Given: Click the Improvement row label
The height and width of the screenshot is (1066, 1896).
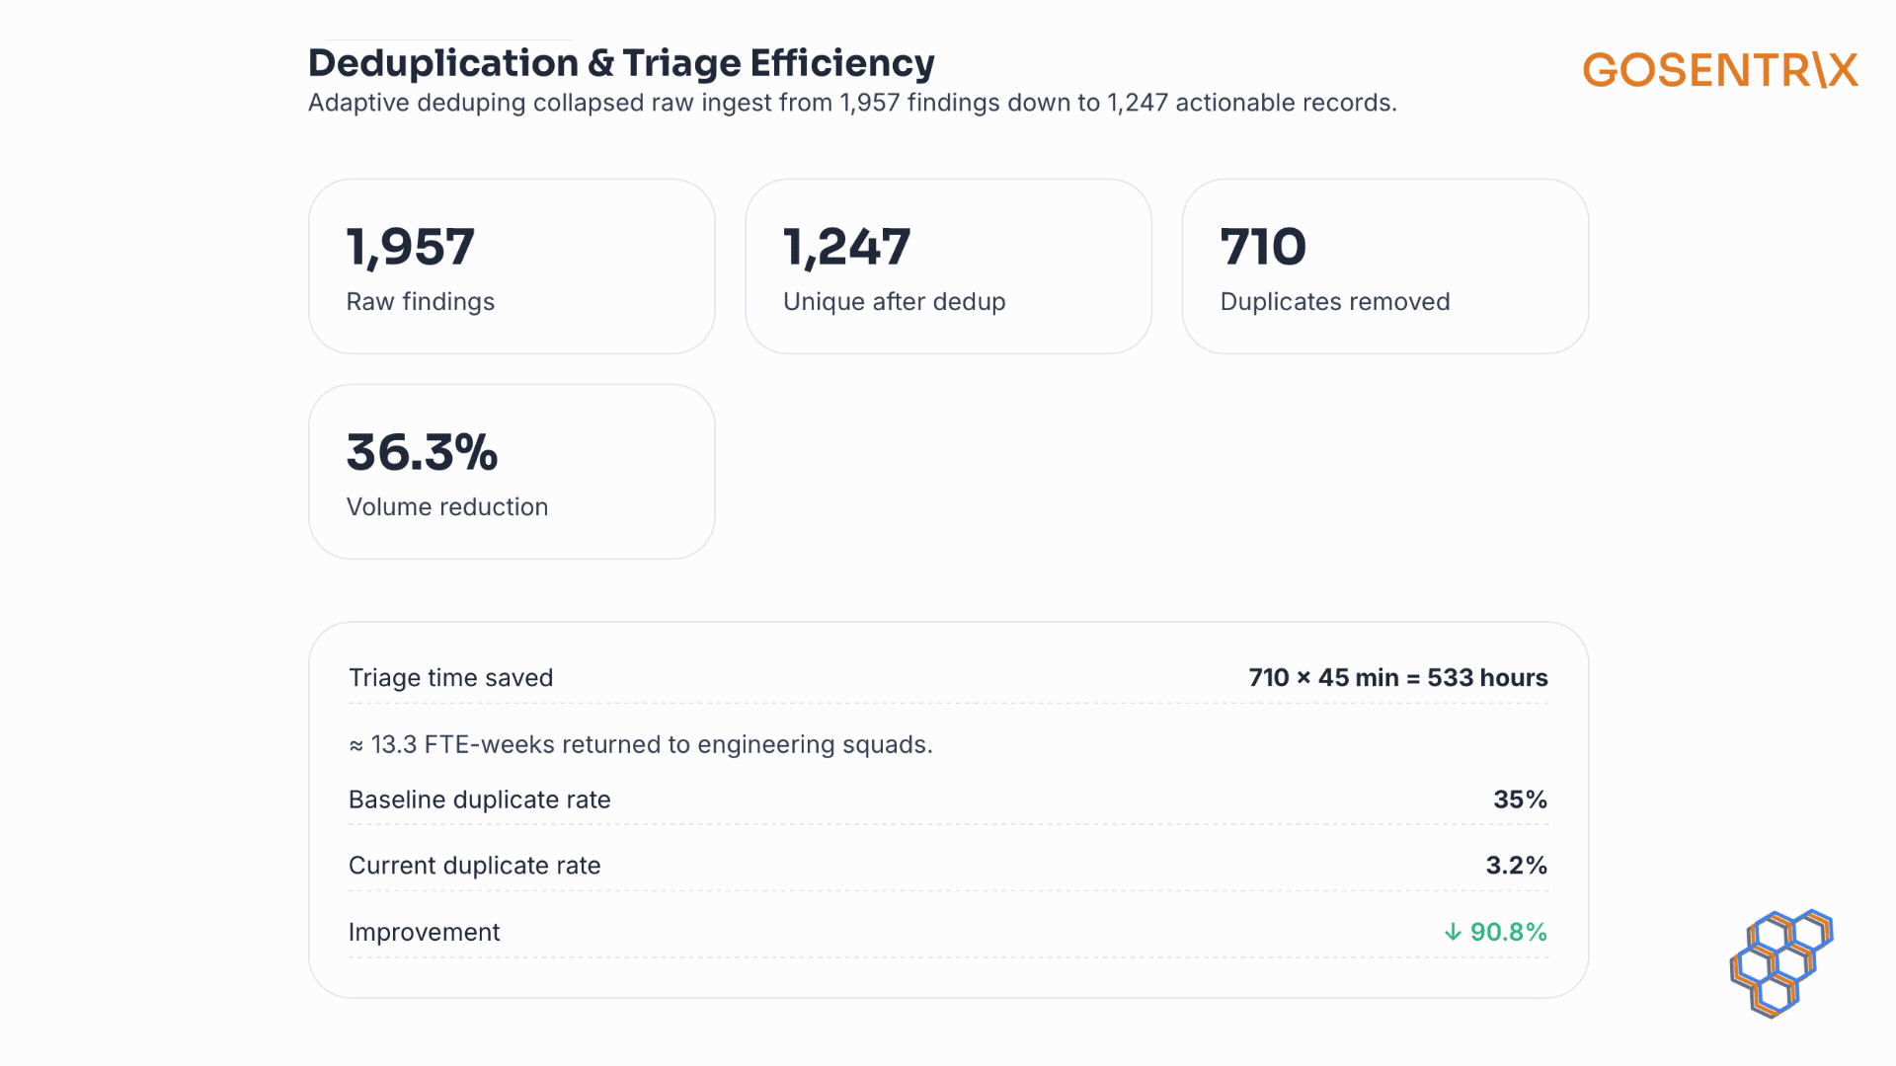Looking at the screenshot, I should pyautogui.click(x=424, y=932).
